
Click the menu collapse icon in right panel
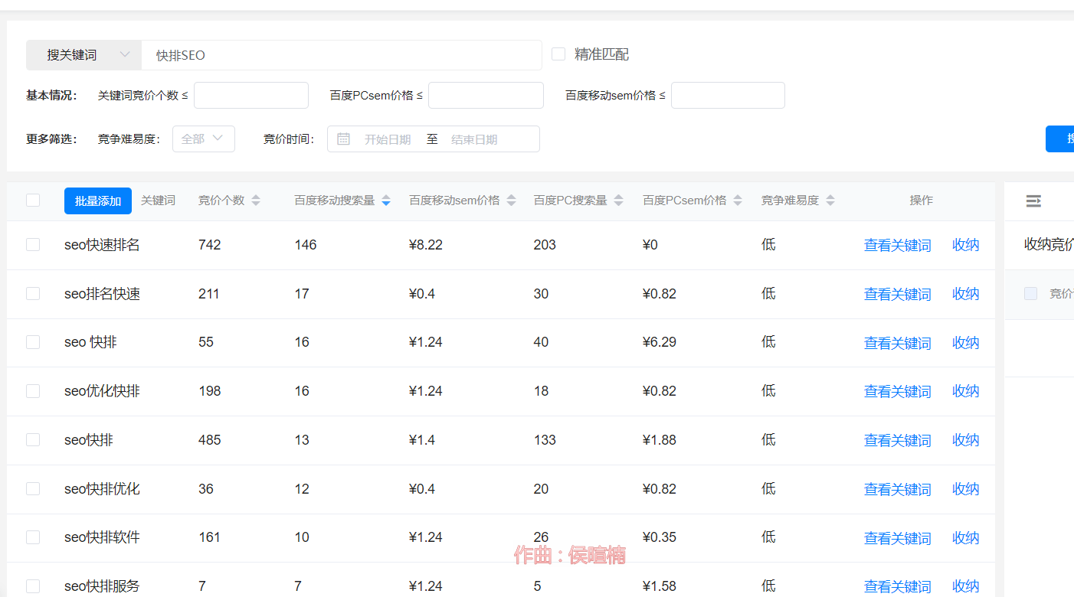pyautogui.click(x=1033, y=201)
